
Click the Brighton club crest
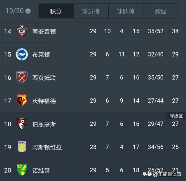click(22, 54)
